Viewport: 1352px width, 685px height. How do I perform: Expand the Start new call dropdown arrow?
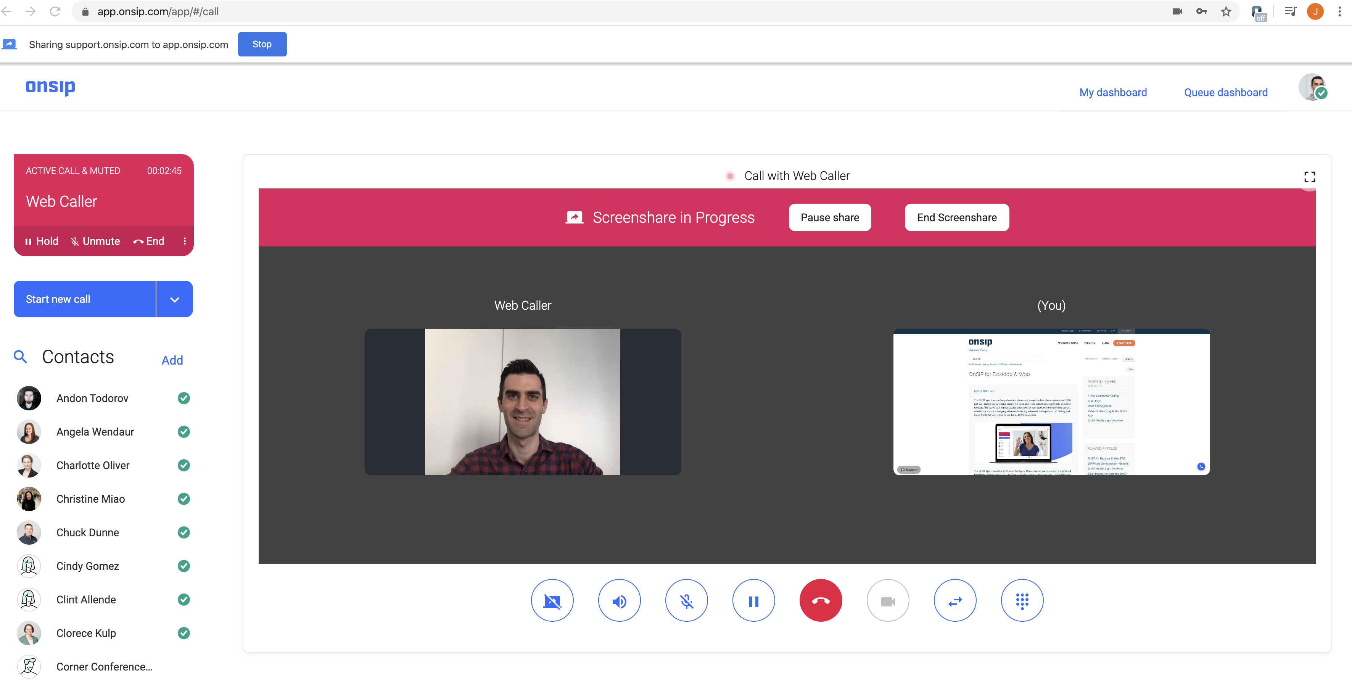[175, 299]
